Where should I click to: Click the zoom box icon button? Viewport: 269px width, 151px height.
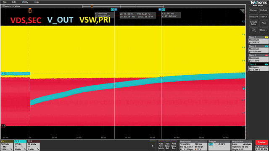coord(253,30)
